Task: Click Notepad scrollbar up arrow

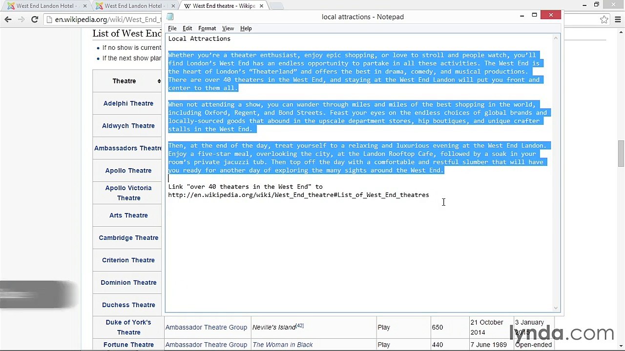Action: tap(556, 38)
